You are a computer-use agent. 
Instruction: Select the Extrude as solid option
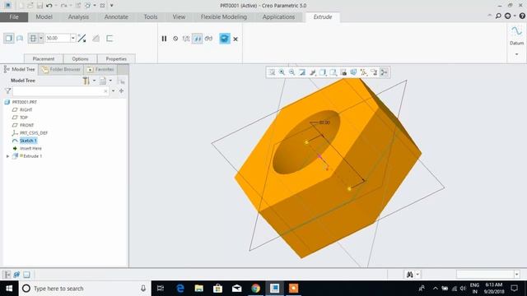pos(9,39)
